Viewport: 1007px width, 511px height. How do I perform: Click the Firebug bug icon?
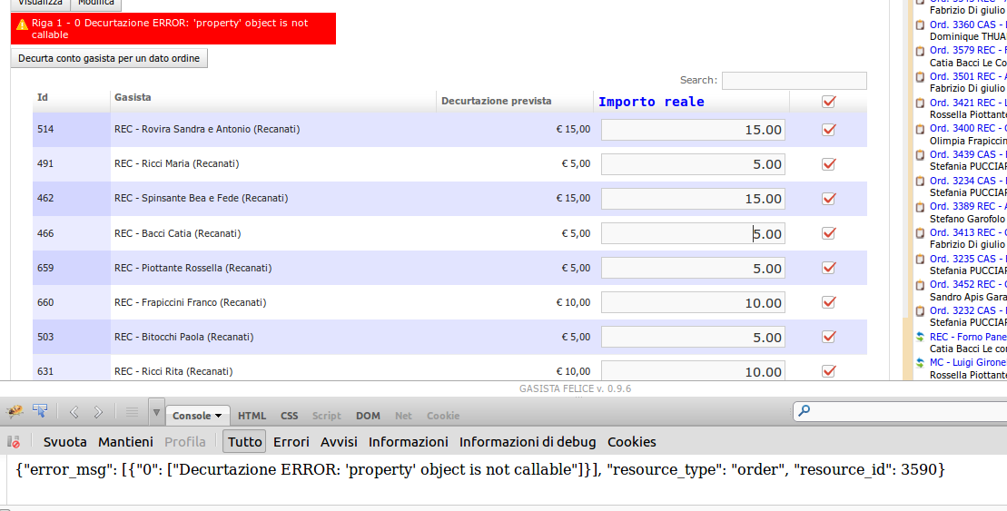pyautogui.click(x=15, y=412)
